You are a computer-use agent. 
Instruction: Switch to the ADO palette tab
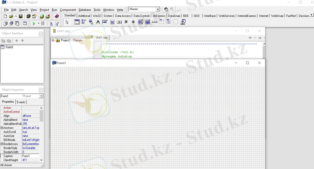pyautogui.click(x=197, y=16)
